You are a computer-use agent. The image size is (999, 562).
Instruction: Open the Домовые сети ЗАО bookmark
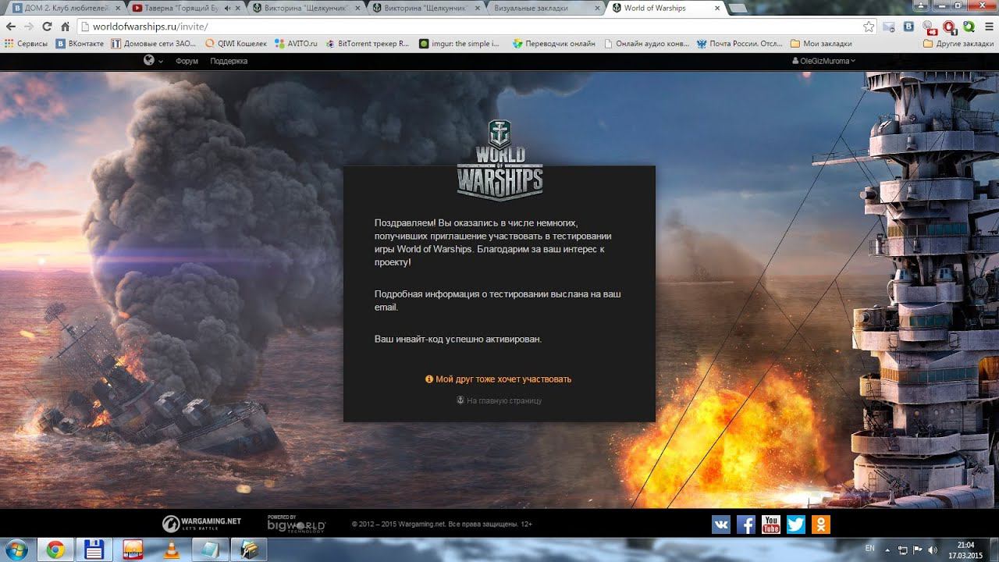tap(154, 44)
